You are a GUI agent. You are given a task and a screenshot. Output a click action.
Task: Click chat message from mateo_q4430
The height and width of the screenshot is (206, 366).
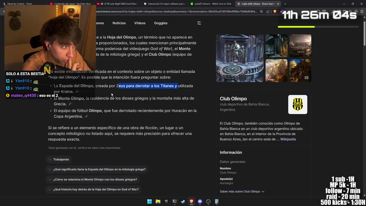(x=32, y=96)
